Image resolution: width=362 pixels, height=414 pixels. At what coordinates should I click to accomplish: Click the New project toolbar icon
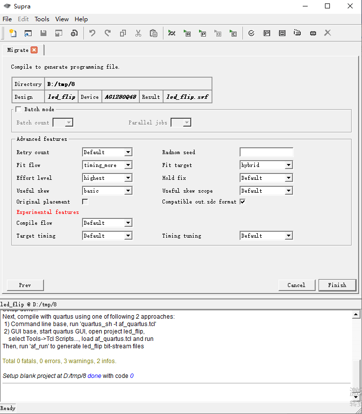tap(13, 33)
